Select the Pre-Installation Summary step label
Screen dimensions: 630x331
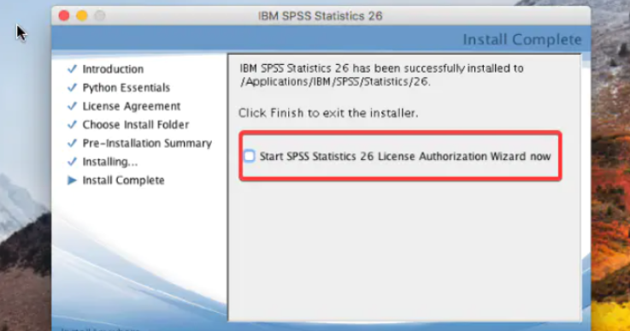coord(147,143)
